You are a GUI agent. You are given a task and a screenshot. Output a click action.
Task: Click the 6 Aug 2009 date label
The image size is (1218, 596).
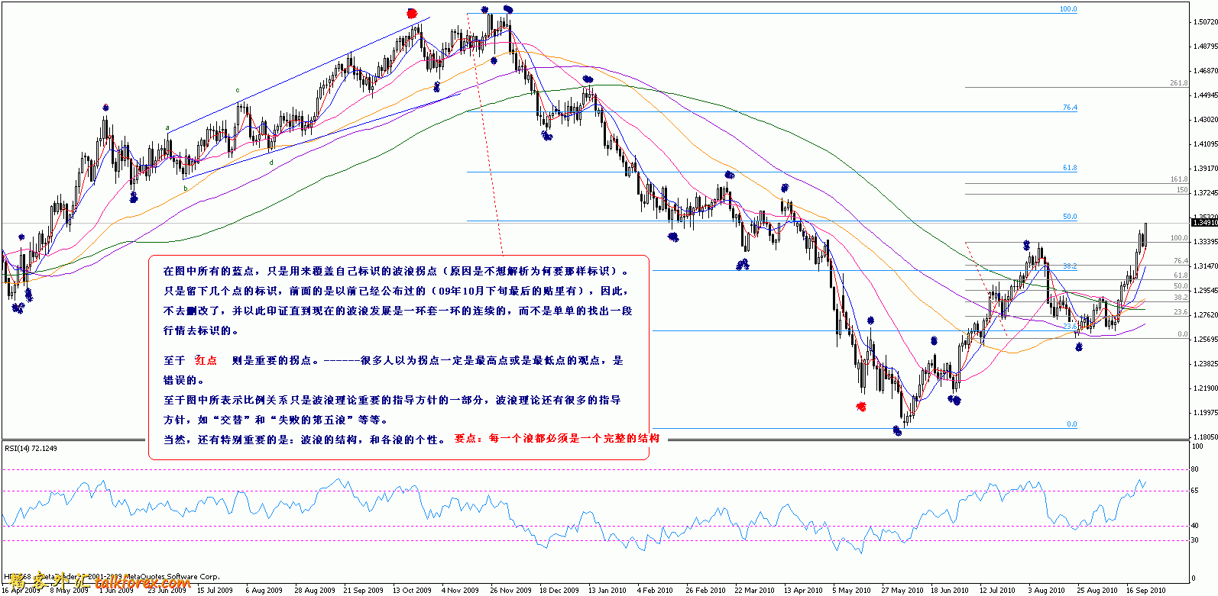point(264,590)
